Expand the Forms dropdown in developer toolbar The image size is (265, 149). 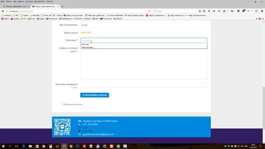click(x=32, y=19)
